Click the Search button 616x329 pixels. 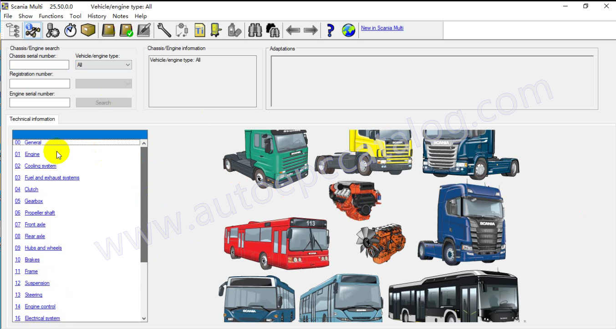pyautogui.click(x=104, y=103)
